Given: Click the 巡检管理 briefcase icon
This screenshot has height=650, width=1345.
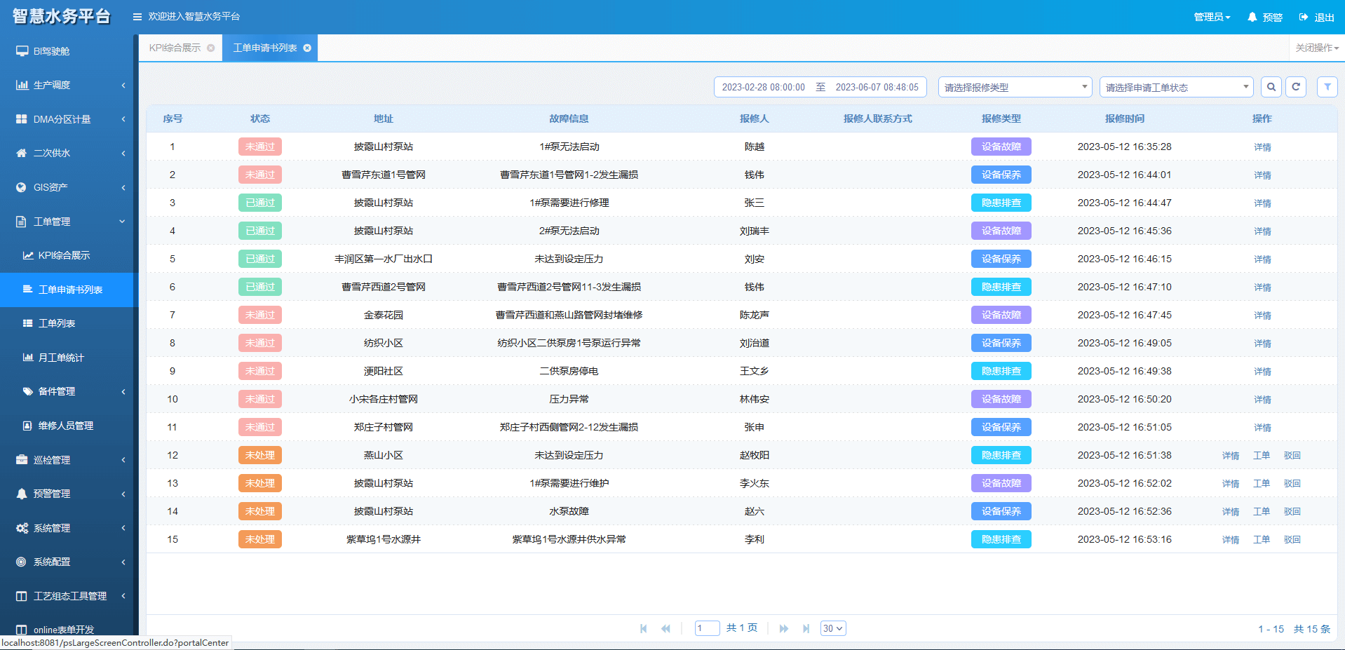Looking at the screenshot, I should (22, 460).
